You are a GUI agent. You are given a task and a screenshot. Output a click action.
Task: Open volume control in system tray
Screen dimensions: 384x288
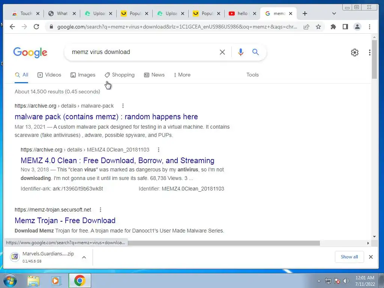(346, 281)
